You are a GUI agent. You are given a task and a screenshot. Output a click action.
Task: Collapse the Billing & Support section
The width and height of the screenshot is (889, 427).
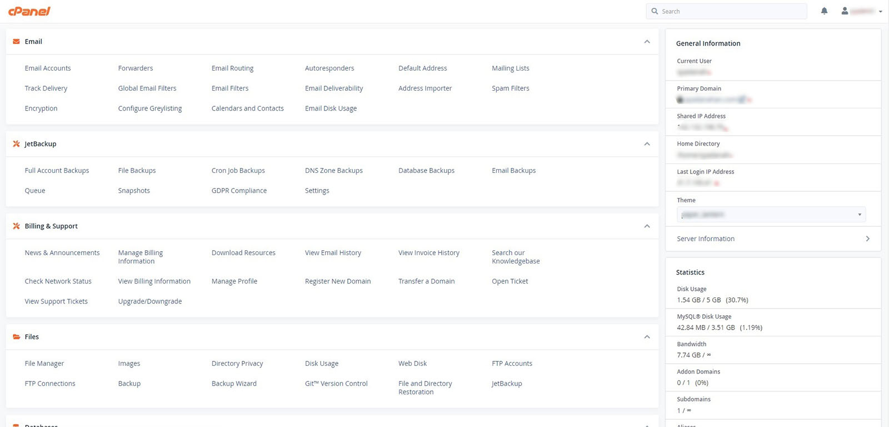pyautogui.click(x=647, y=226)
